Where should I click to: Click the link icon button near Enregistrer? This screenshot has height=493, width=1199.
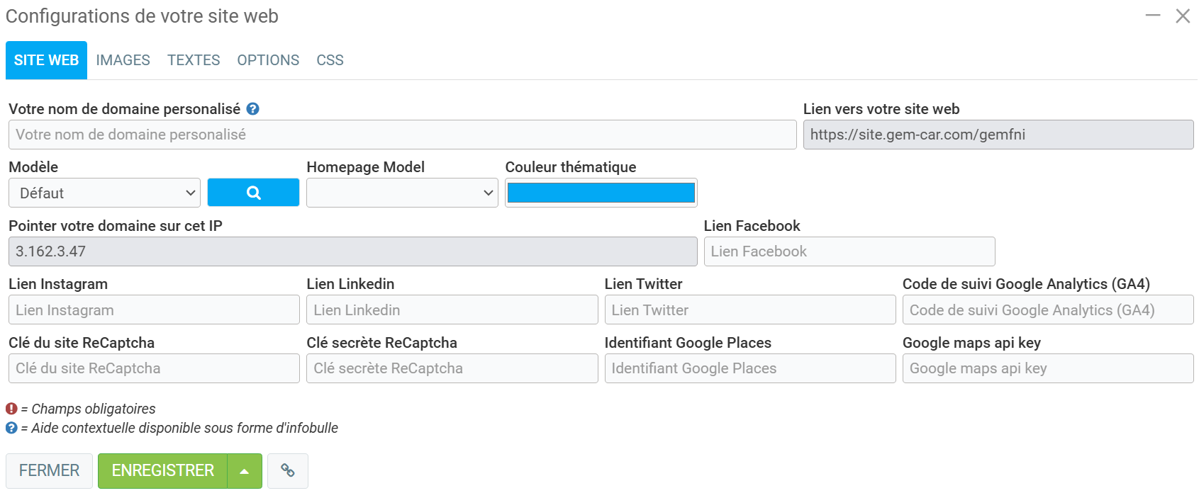pos(288,470)
